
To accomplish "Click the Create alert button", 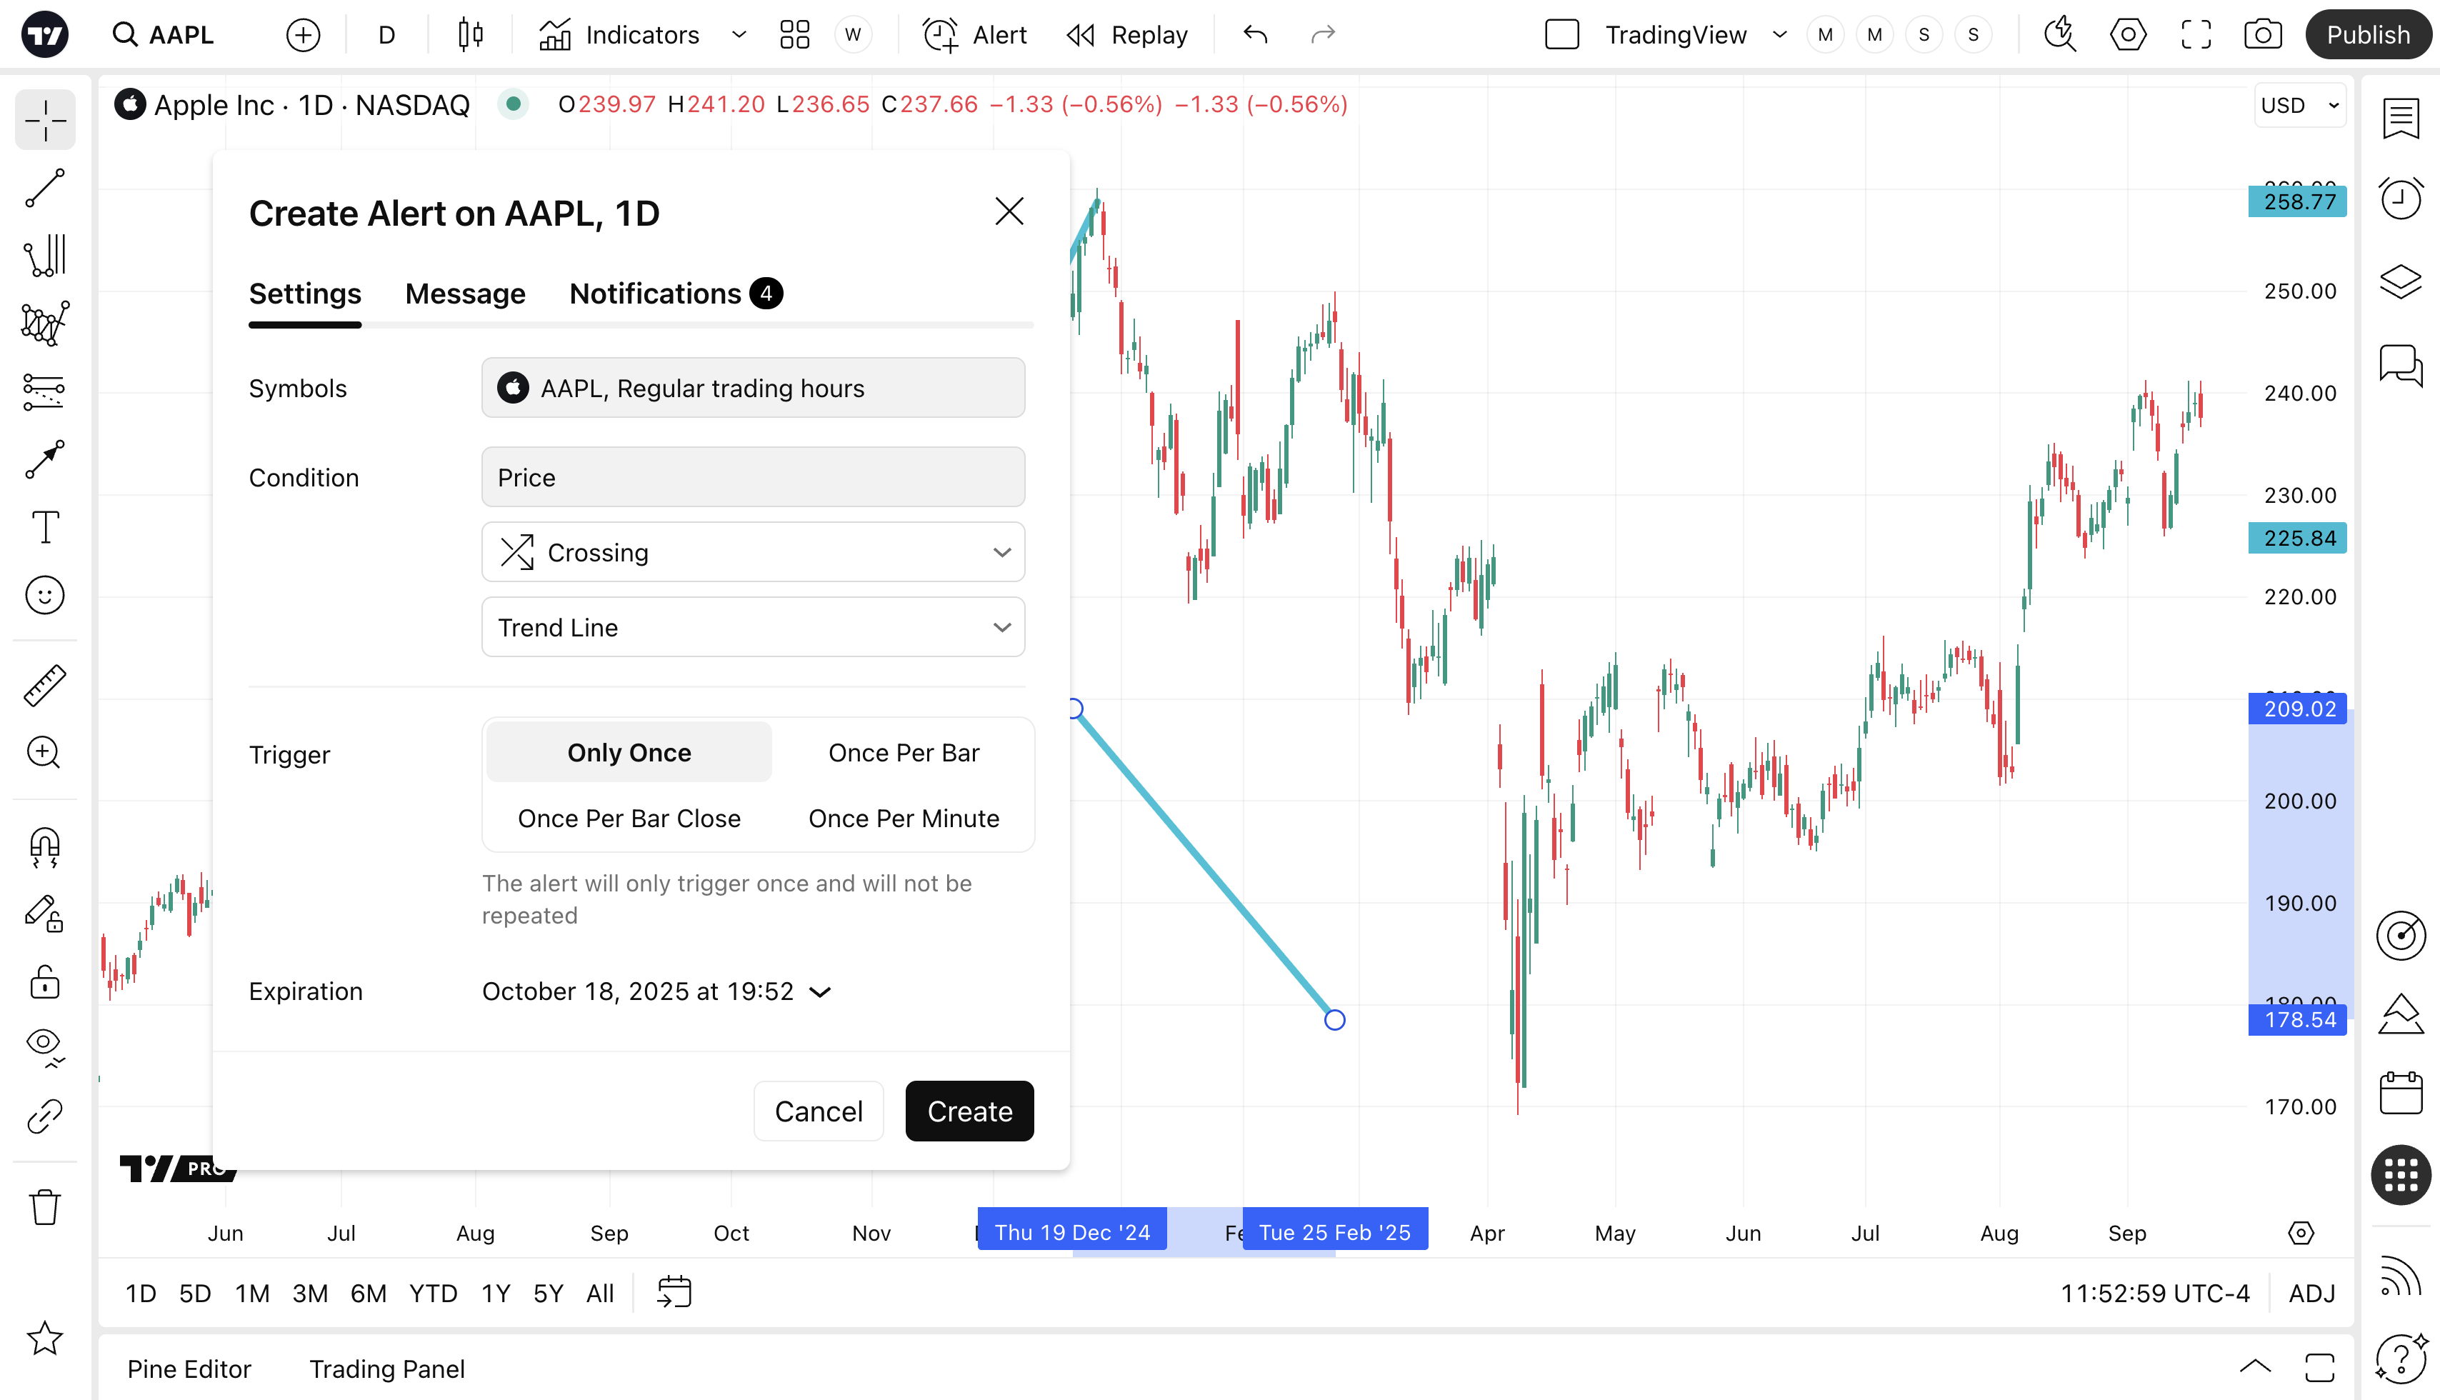I will point(968,1111).
